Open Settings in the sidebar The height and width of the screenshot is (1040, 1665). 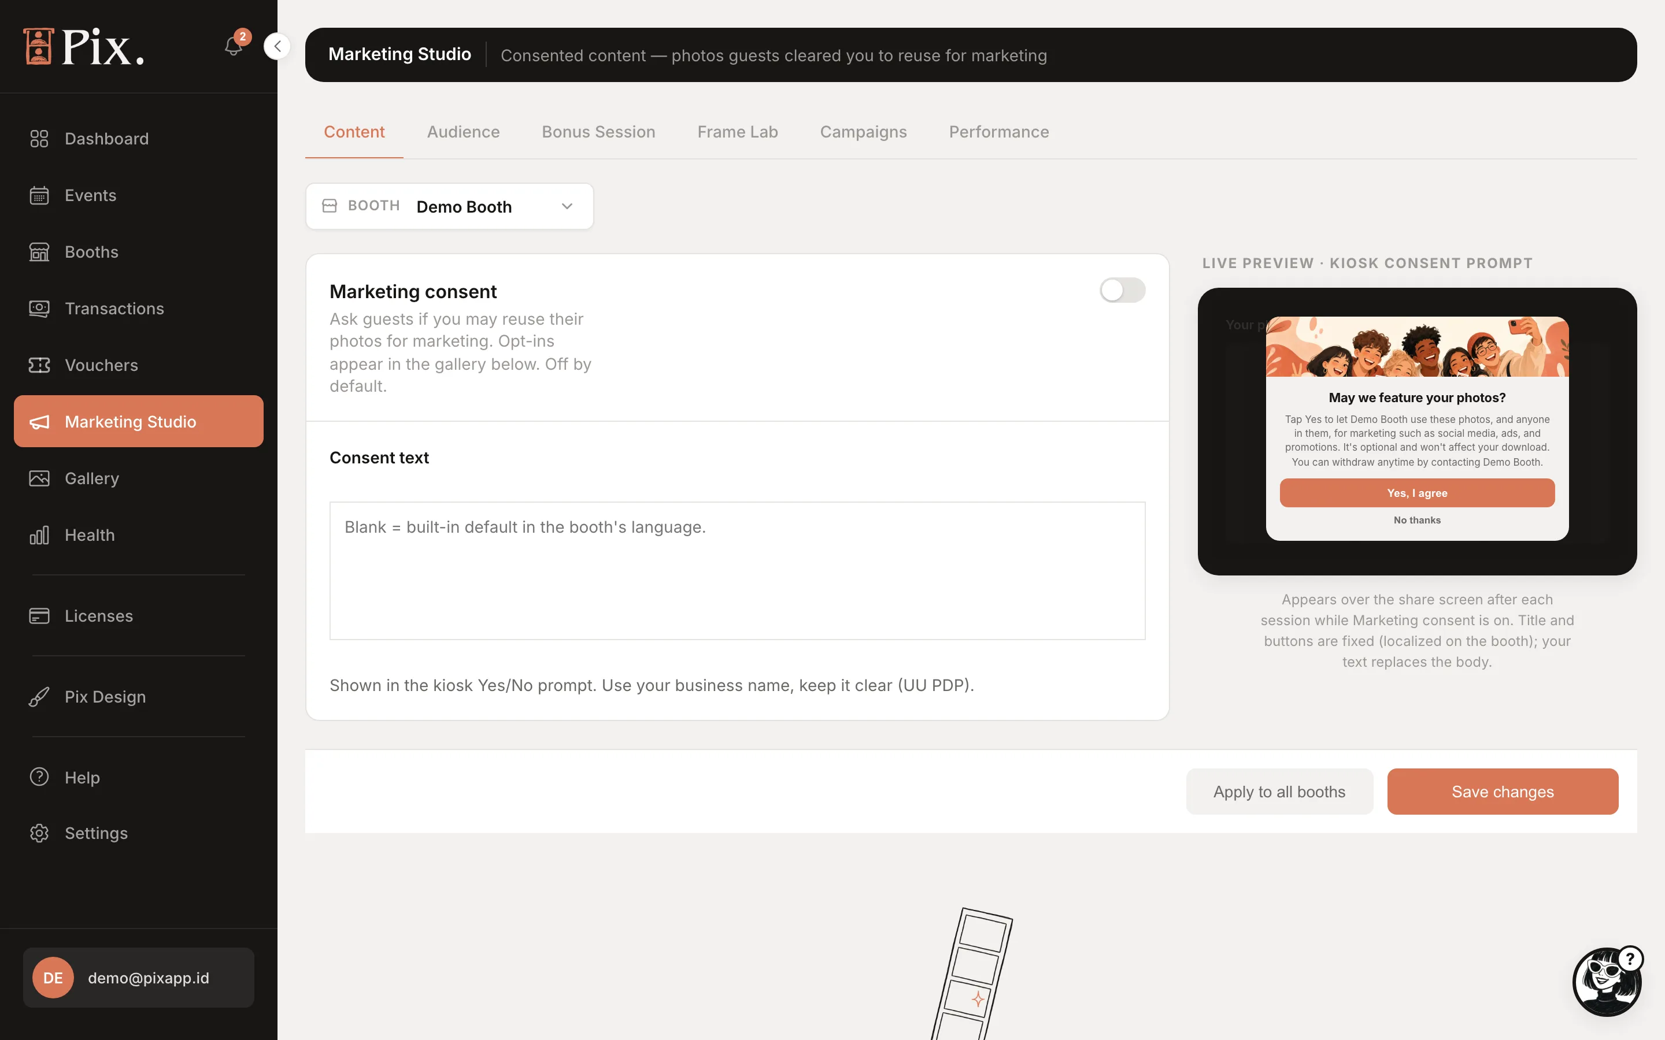click(x=138, y=833)
